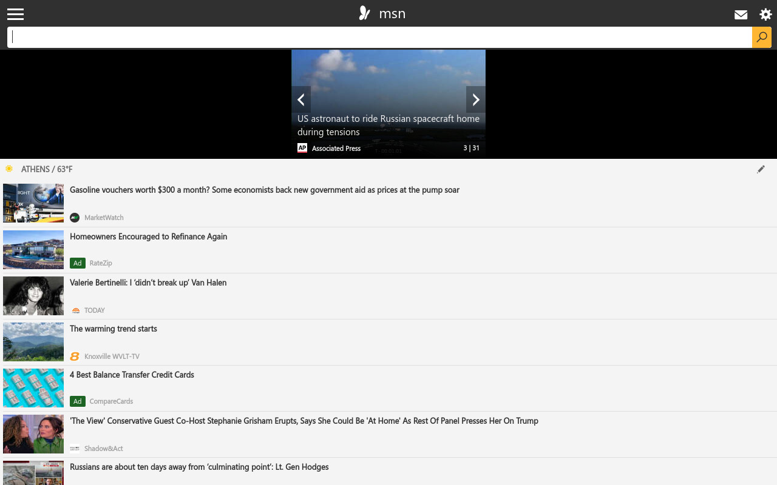The image size is (777, 485).
Task: Open the mail envelope icon
Action: [741, 15]
